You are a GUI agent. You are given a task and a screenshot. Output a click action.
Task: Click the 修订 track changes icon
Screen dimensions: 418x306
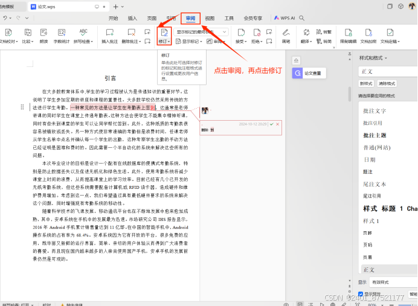coord(164,33)
